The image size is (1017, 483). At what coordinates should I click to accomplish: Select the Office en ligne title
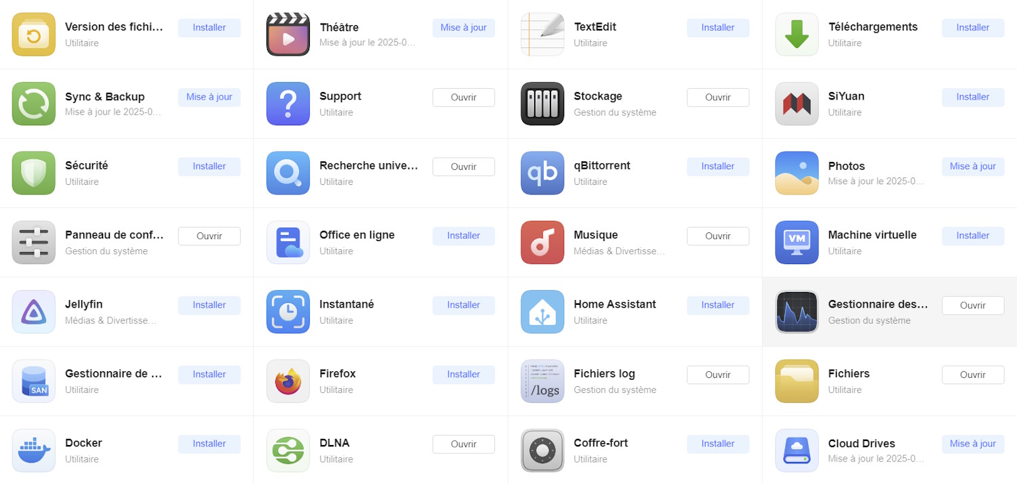click(x=357, y=235)
